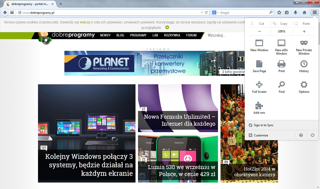
Task: Click the Exit power button
Action: click(312, 135)
